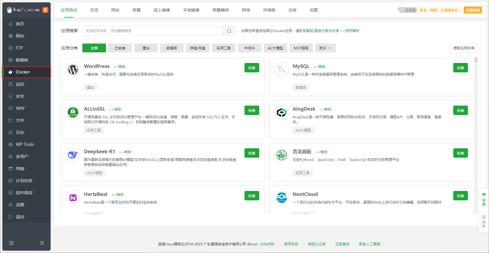Click the WordPress app logo
Viewport: 489px width, 253px height.
[x=73, y=70]
